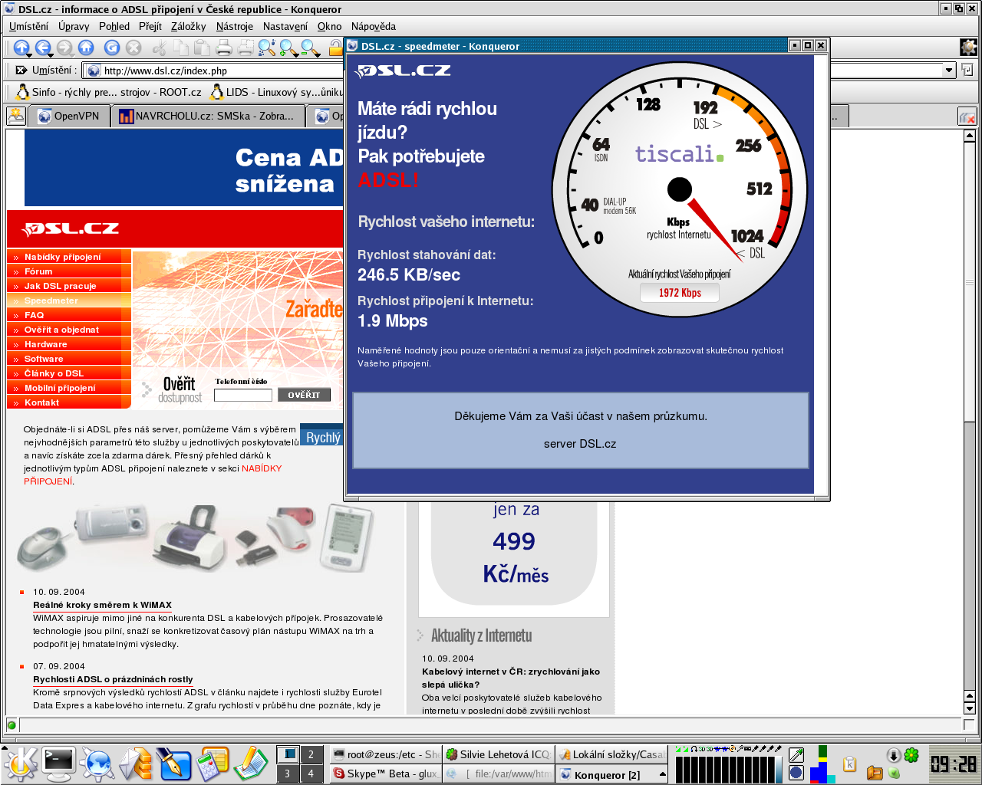Click the Cut scissors icon
The width and height of the screenshot is (982, 785).
coord(160,48)
